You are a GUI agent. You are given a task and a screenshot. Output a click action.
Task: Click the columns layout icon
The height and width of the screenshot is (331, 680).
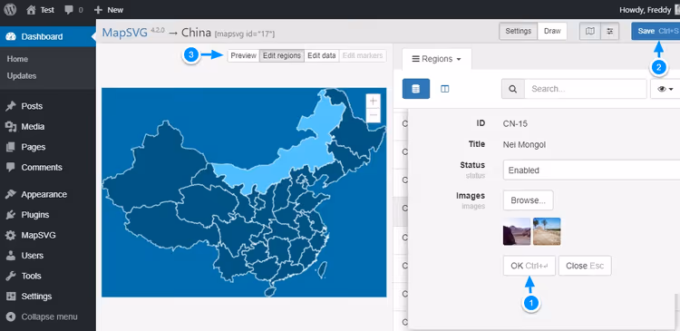click(445, 89)
